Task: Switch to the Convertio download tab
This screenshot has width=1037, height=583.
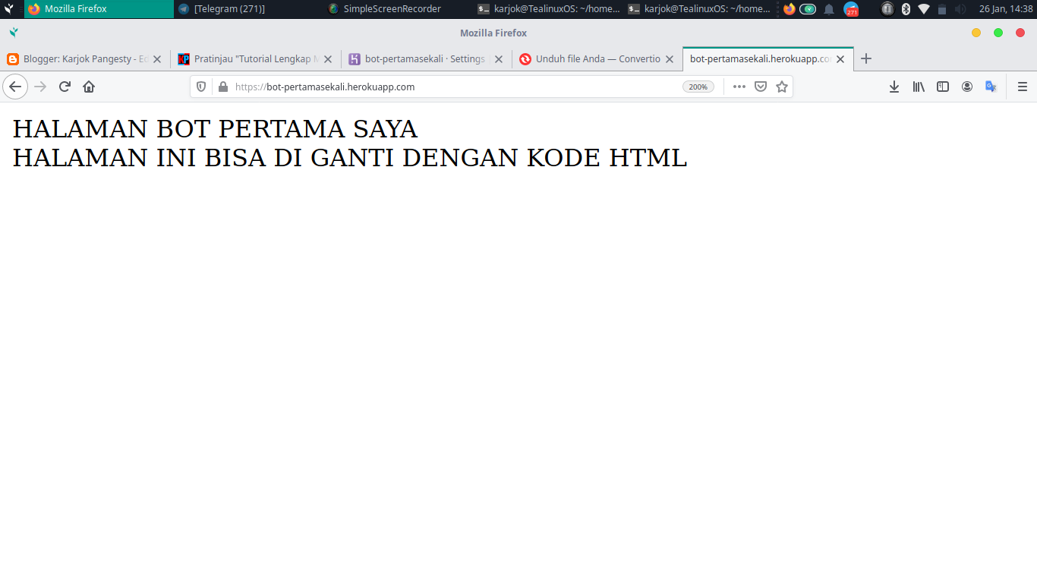Action: [592, 58]
